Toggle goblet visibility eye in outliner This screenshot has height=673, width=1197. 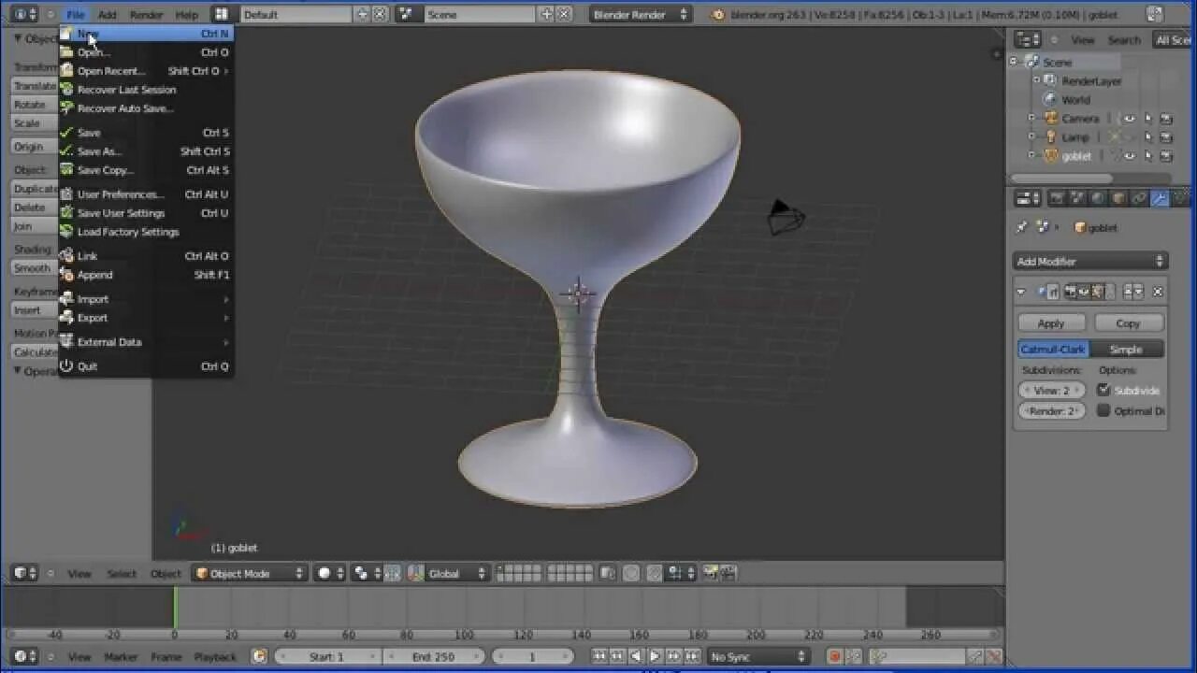click(1130, 156)
